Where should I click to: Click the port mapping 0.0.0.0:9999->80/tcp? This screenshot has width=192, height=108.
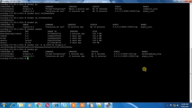125,54
